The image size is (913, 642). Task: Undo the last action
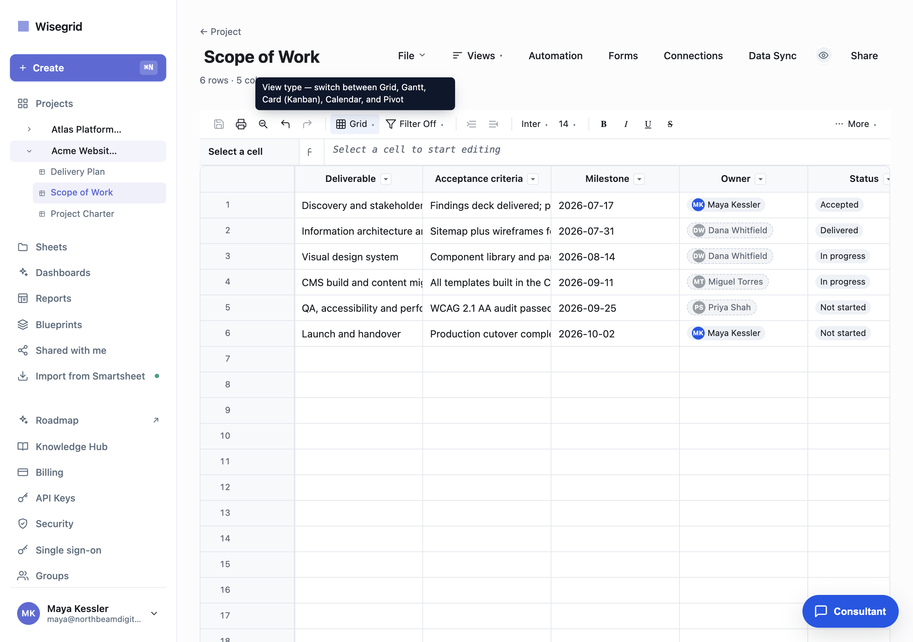(285, 124)
